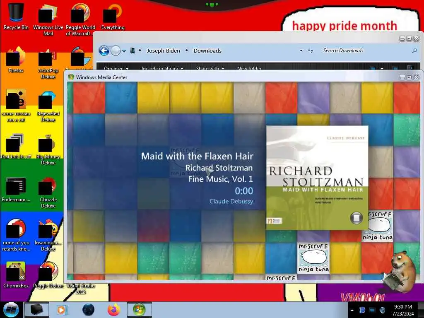Image resolution: width=424 pixels, height=318 pixels.
Task: Open the Endermanc... desktop icon
Action: 16,189
